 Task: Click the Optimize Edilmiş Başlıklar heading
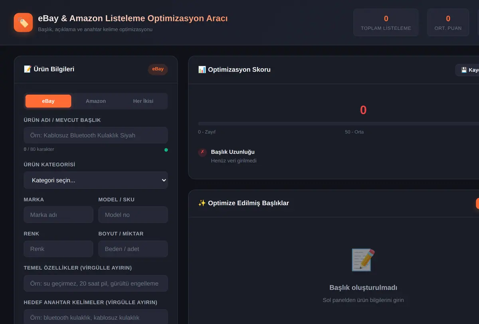pos(243,203)
